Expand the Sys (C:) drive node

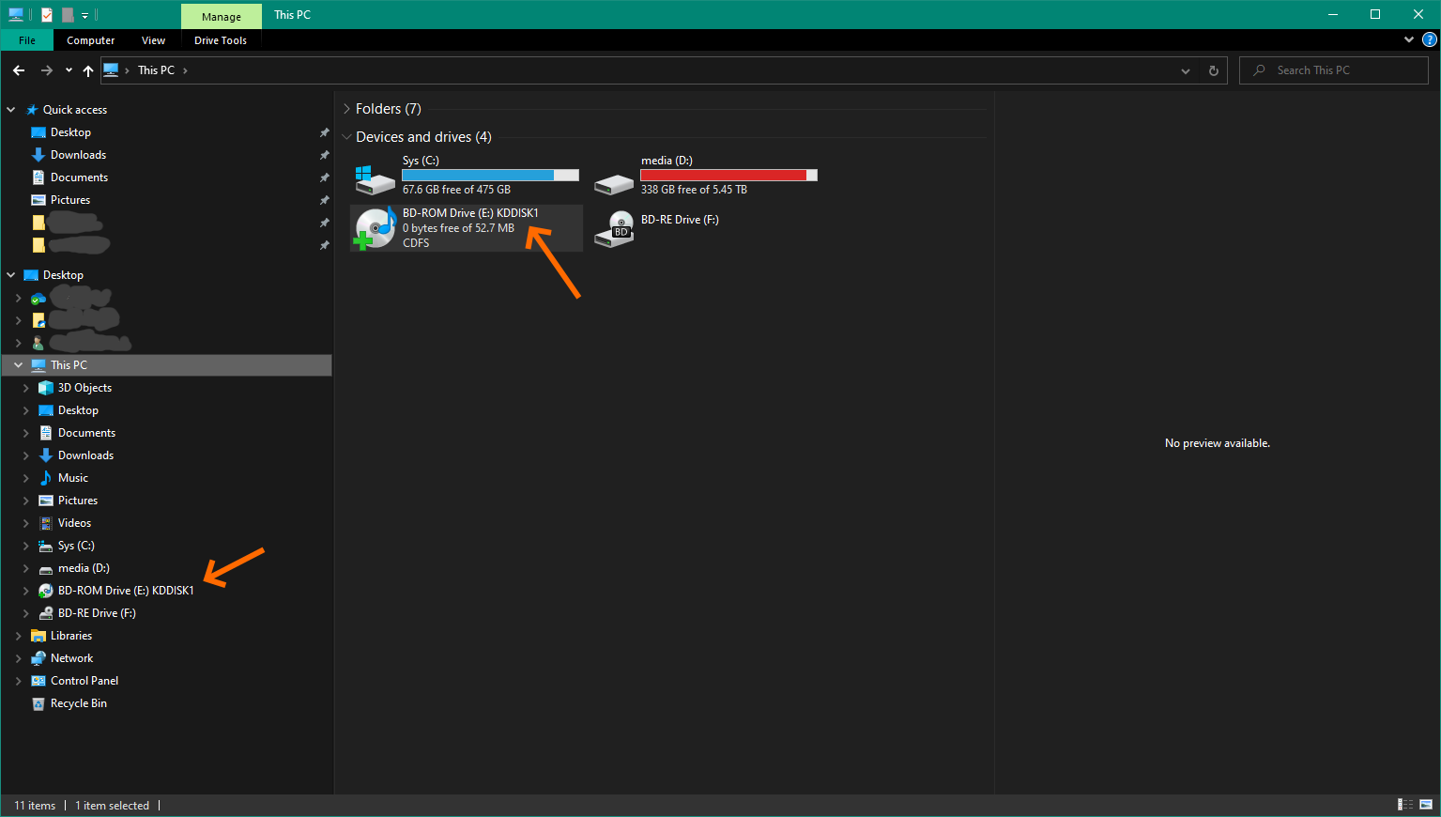[25, 546]
